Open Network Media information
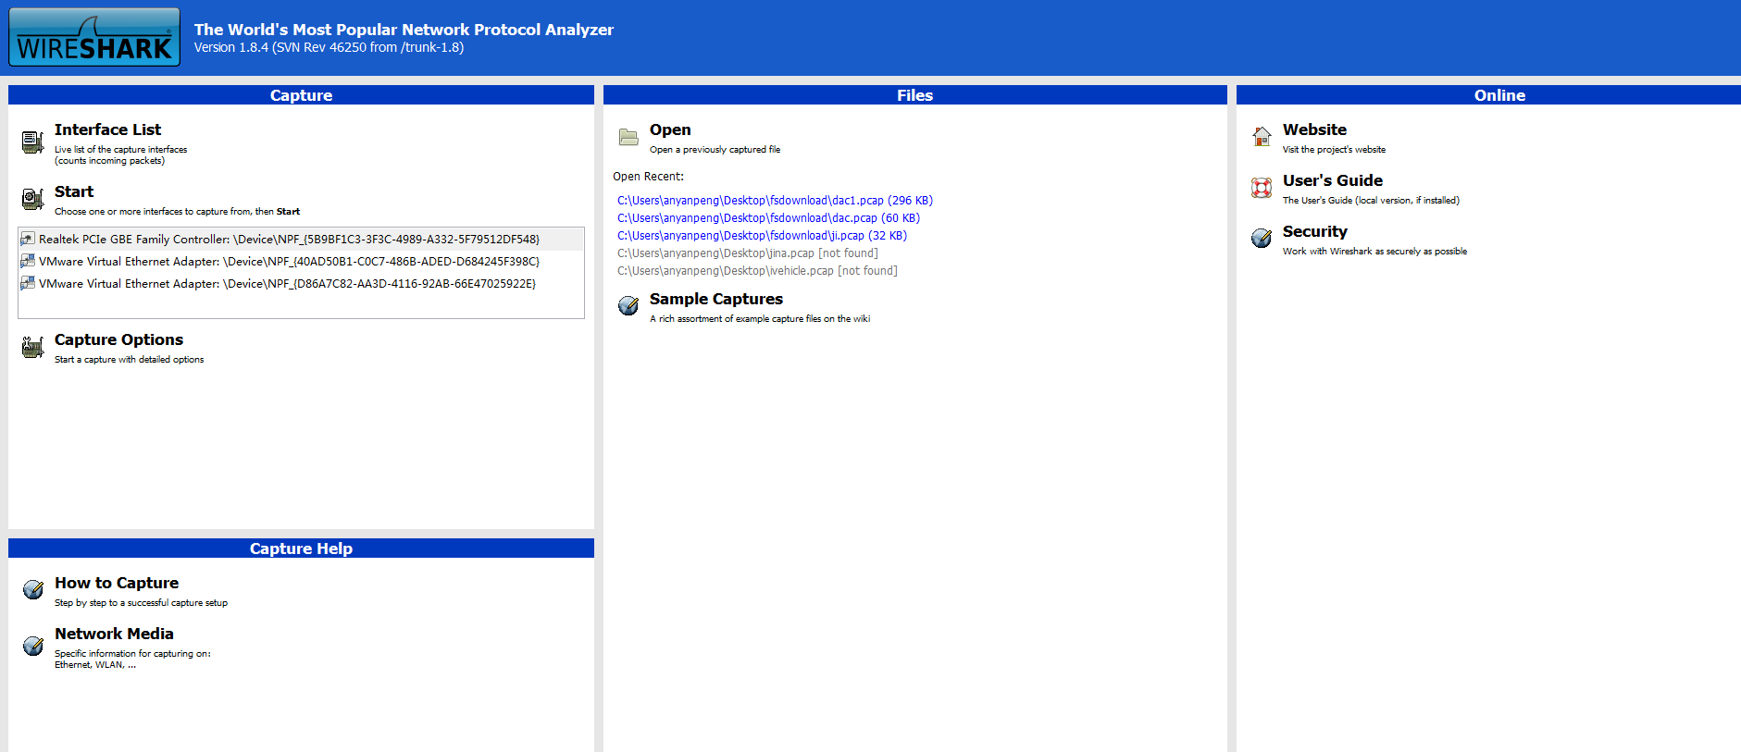The image size is (1741, 752). click(x=114, y=634)
